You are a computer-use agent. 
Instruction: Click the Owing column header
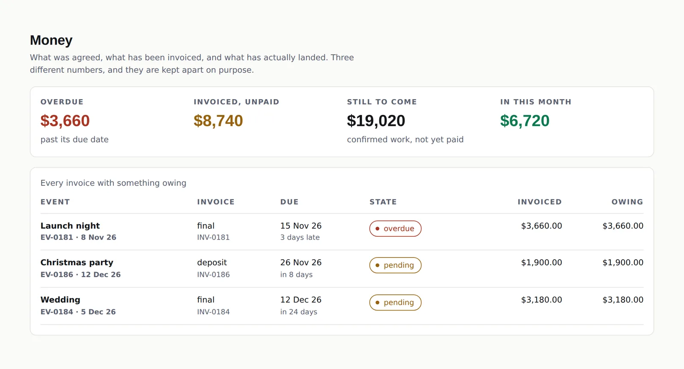[627, 202]
